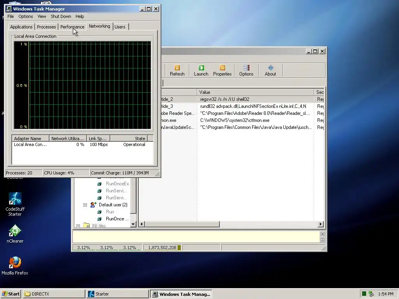The image size is (399, 299).
Task: Click the Start button on the taskbar
Action: click(11, 294)
